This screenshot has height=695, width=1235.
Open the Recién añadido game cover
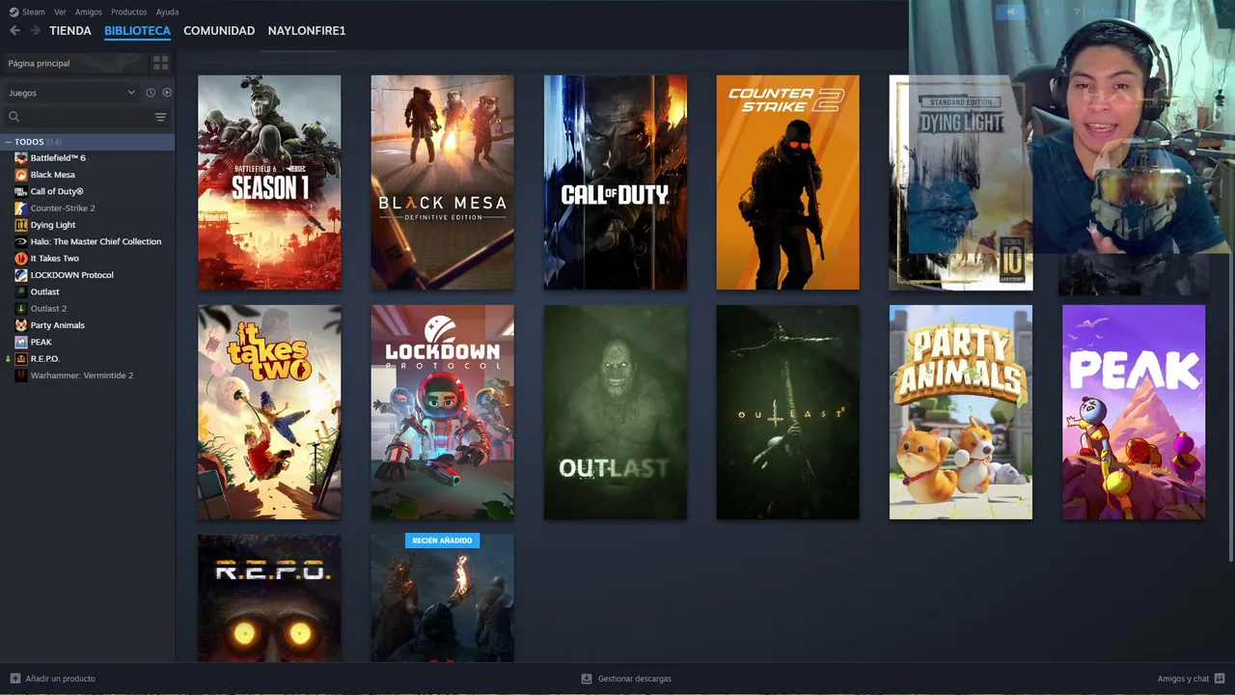pos(442,598)
